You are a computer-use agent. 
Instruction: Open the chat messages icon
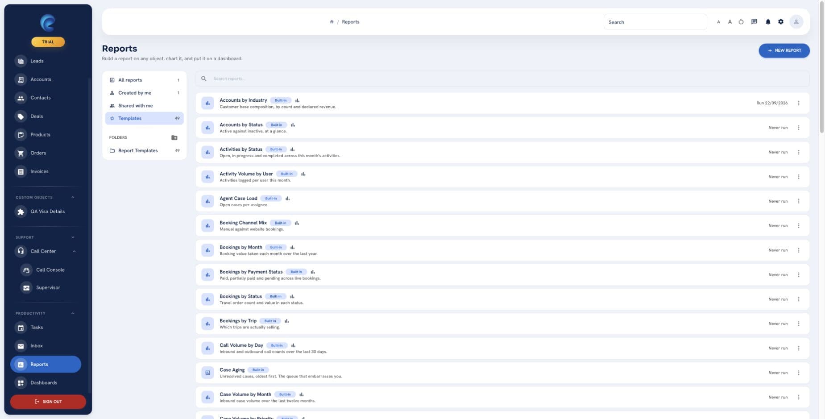click(754, 22)
